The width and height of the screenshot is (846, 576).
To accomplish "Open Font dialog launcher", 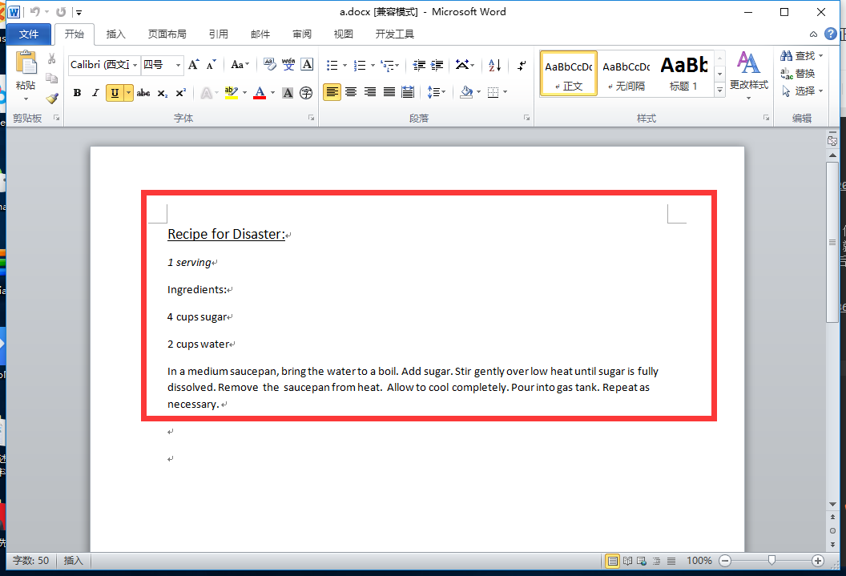I will coord(312,118).
